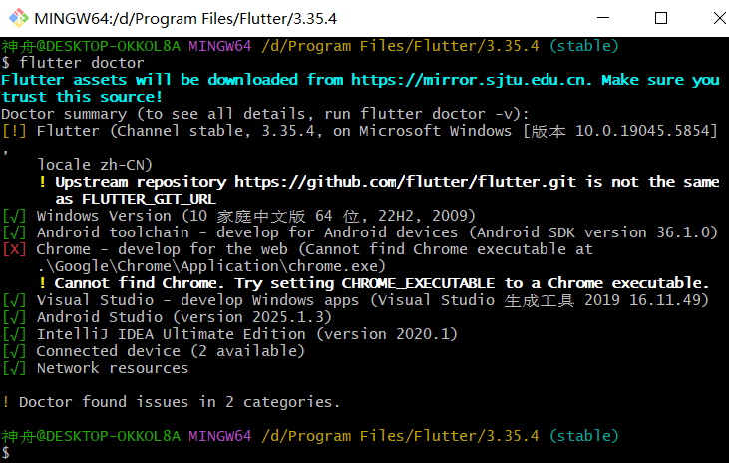Click the 'Network resources' text
The width and height of the screenshot is (729, 463).
[x=113, y=368]
